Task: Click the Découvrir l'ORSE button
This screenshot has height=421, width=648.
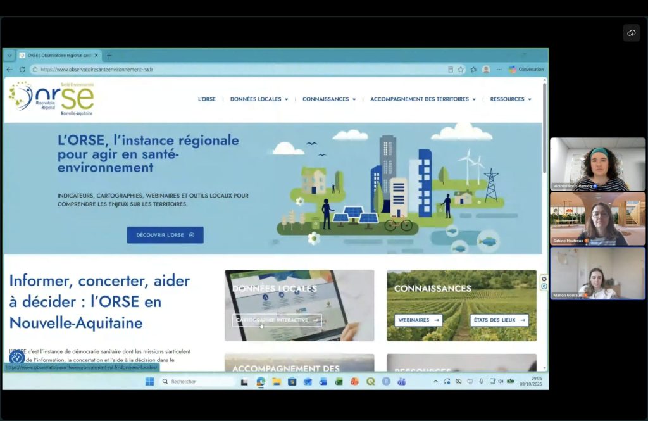Action: click(165, 235)
